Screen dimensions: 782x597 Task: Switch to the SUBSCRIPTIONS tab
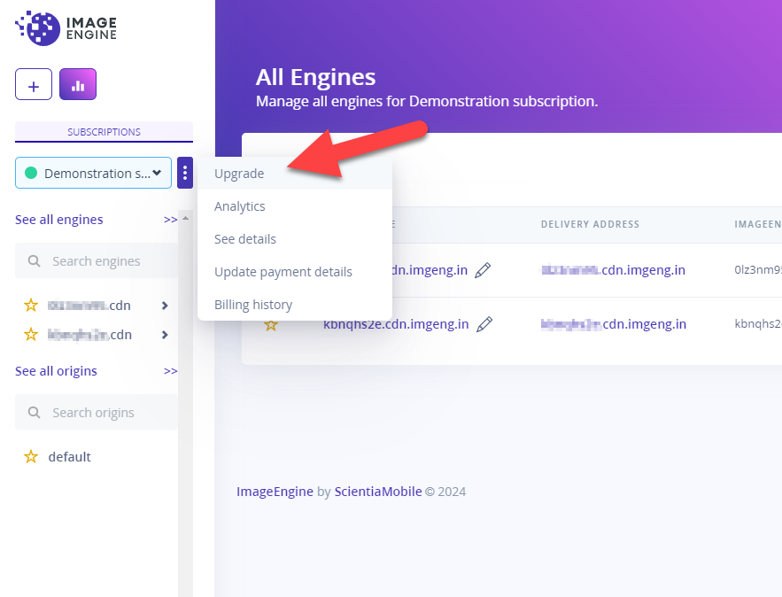tap(104, 132)
